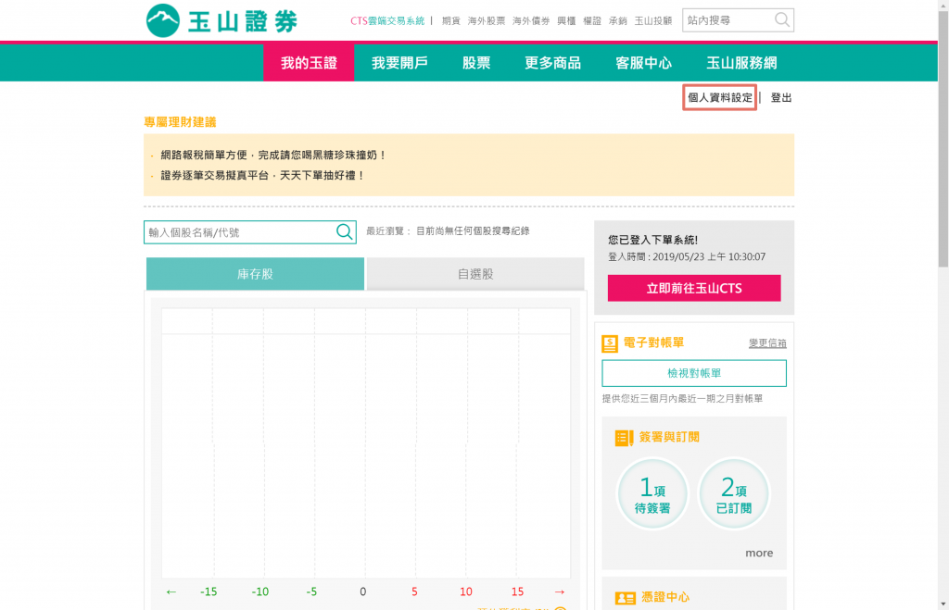Open the 我的玉證 menu tab

[x=309, y=63]
